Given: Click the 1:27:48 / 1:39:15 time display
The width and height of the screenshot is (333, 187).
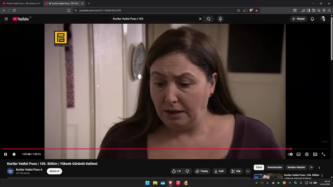Looking at the screenshot, I should [x=31, y=154].
